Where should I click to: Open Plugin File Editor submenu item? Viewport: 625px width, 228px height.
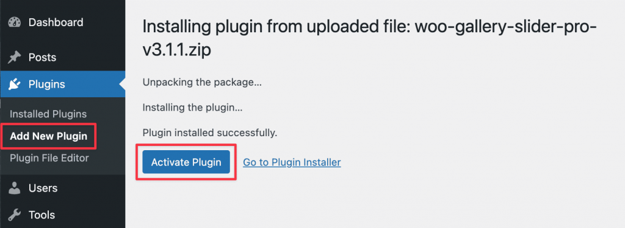pos(49,158)
